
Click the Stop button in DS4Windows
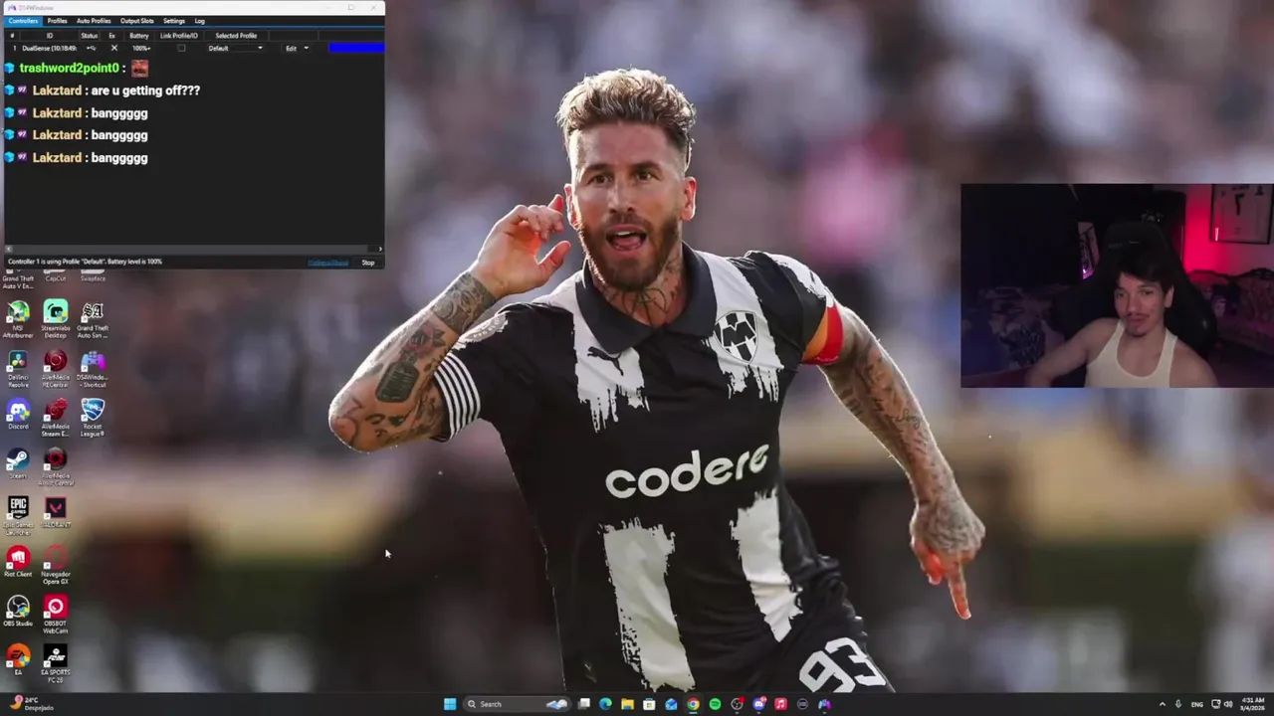(368, 263)
